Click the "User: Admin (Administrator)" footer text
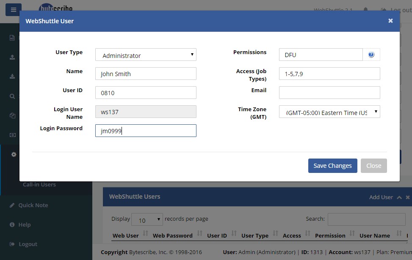 pos(259,252)
